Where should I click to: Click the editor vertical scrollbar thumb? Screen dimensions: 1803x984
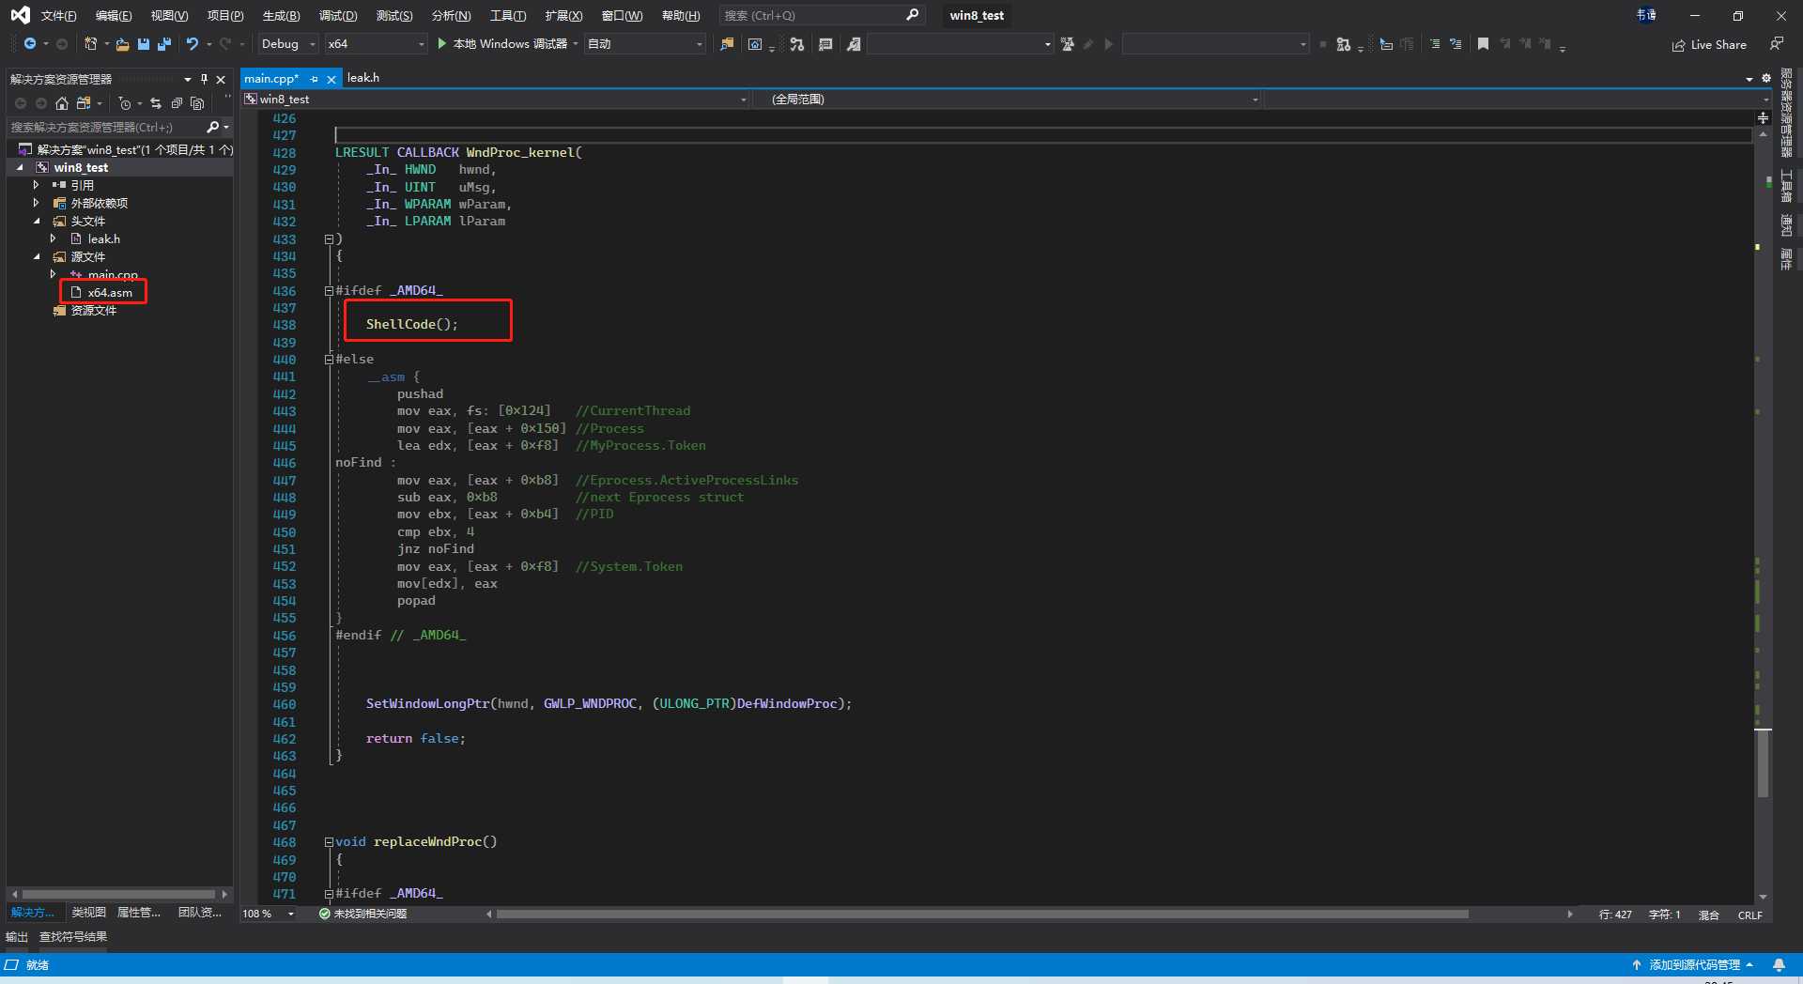[1763, 763]
